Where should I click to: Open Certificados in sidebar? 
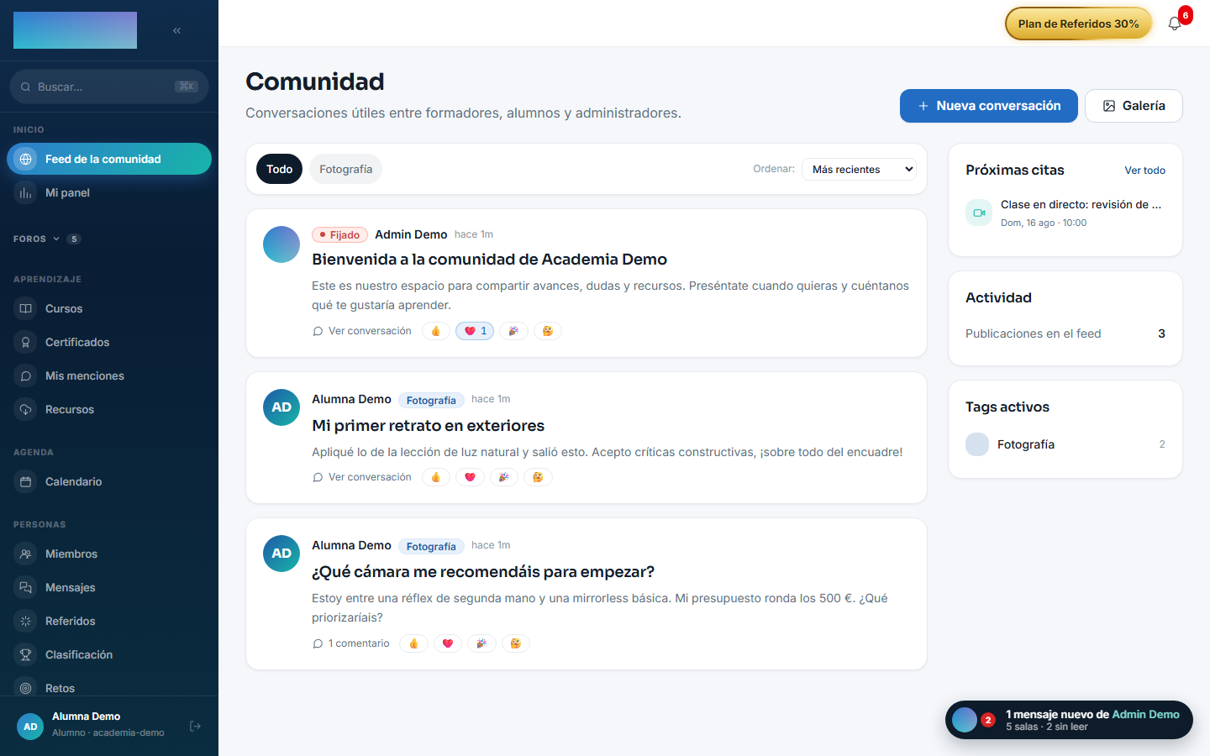pos(109,342)
